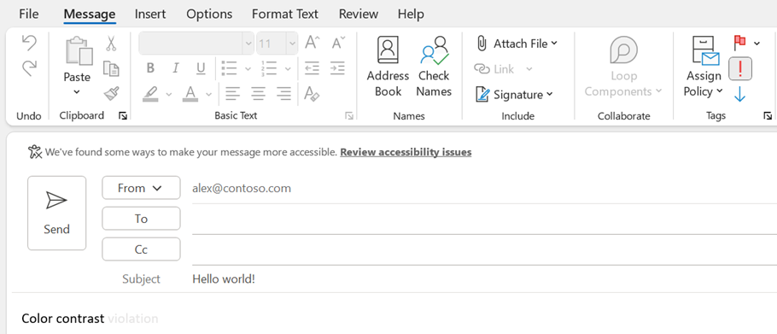Click the Cc button

click(141, 249)
